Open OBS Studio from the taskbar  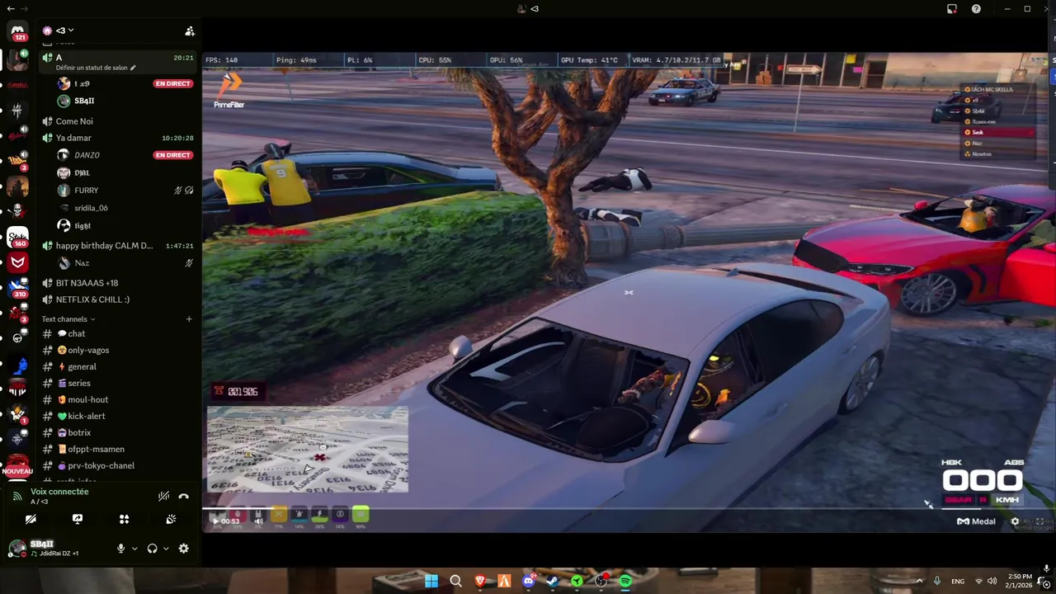[601, 582]
